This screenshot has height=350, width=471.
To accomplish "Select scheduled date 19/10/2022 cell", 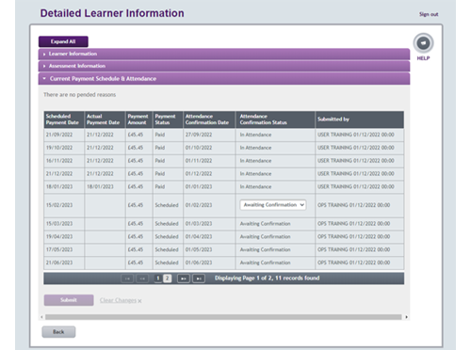I will click(64, 148).
